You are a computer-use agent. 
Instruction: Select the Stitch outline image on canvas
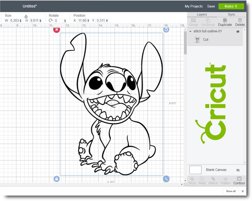111,104
